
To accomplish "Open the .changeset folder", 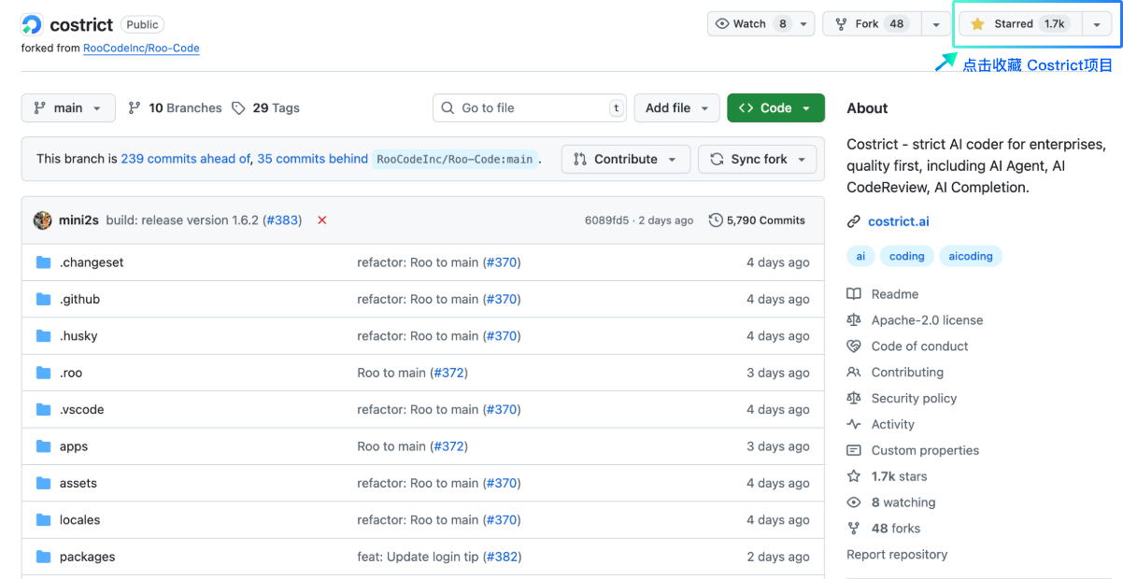I will pyautogui.click(x=92, y=262).
